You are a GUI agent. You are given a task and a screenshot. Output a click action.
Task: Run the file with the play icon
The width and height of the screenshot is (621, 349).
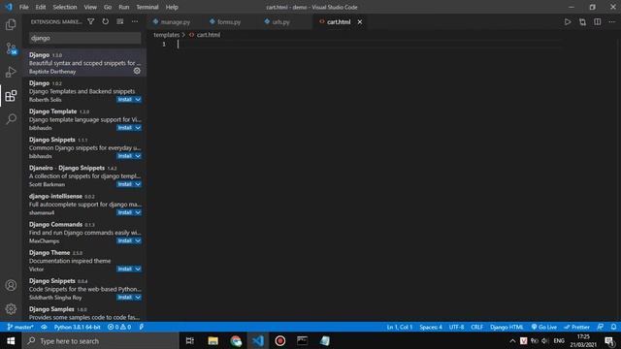[x=568, y=21]
